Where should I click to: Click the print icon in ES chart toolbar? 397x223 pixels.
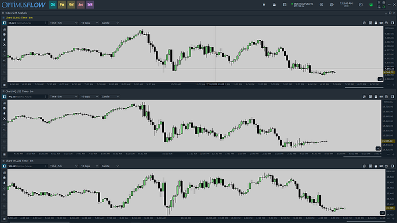tap(387, 23)
